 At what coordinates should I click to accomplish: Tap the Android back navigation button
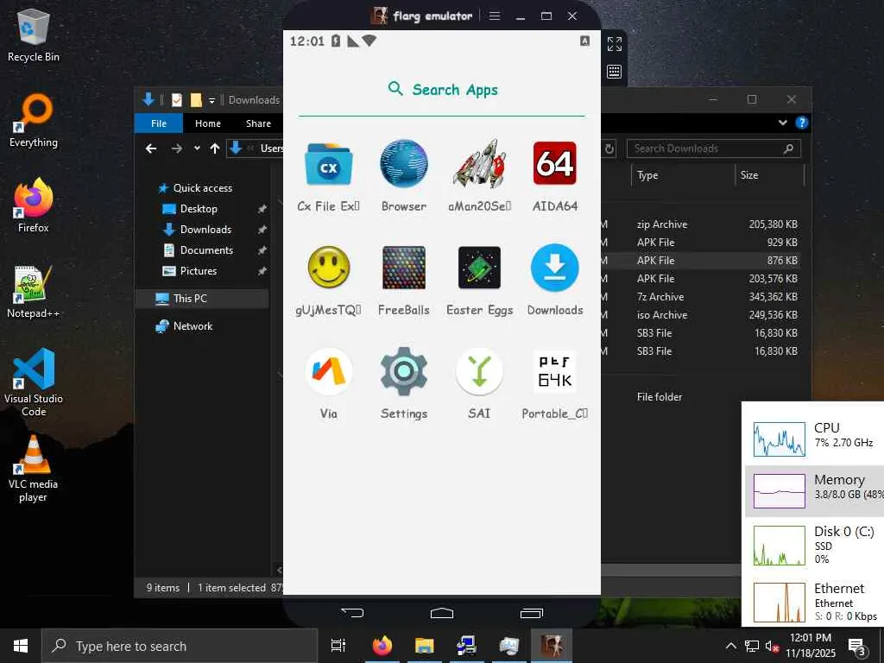[x=352, y=613]
